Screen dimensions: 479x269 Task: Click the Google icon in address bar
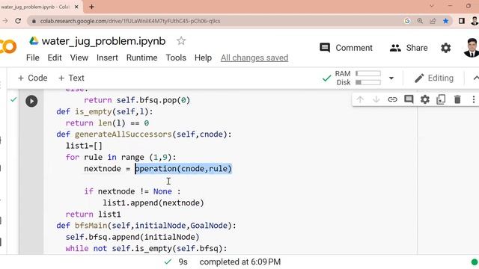(407, 21)
